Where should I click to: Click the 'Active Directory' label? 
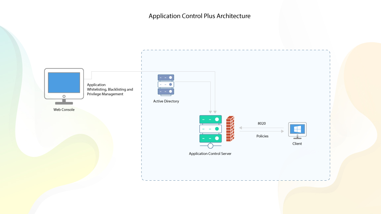[x=166, y=101]
